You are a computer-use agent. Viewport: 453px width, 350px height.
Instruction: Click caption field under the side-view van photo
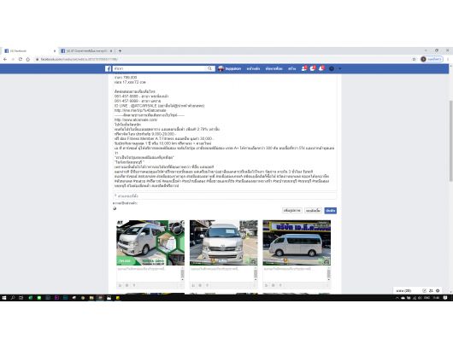(295, 274)
